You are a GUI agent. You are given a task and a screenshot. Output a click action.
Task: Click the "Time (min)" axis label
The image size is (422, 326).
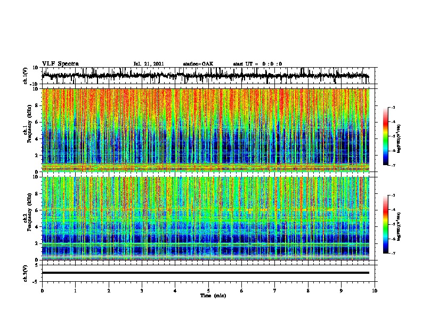(x=213, y=296)
